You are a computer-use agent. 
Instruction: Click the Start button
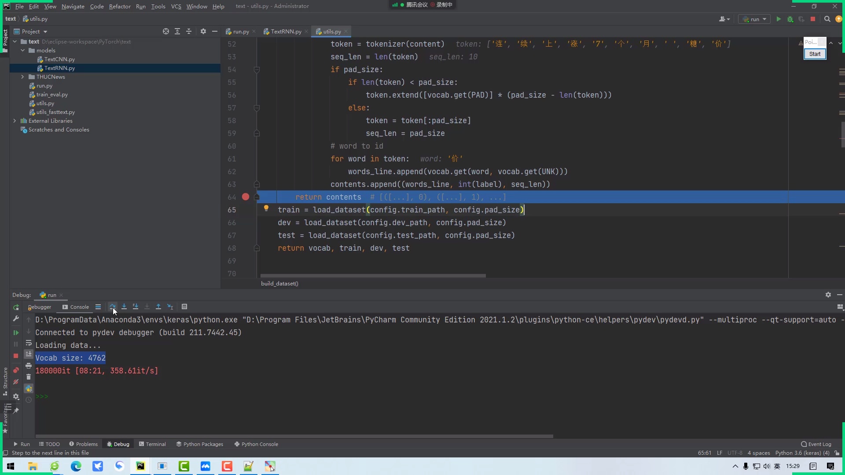click(x=815, y=54)
